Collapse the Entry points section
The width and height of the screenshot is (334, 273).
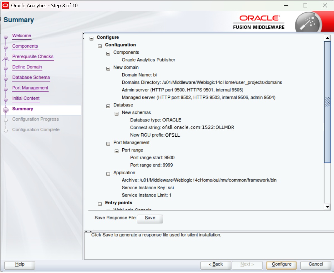[x=100, y=204]
